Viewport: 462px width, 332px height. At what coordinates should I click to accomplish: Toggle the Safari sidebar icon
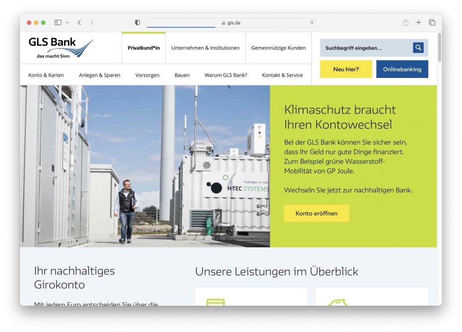(x=58, y=23)
